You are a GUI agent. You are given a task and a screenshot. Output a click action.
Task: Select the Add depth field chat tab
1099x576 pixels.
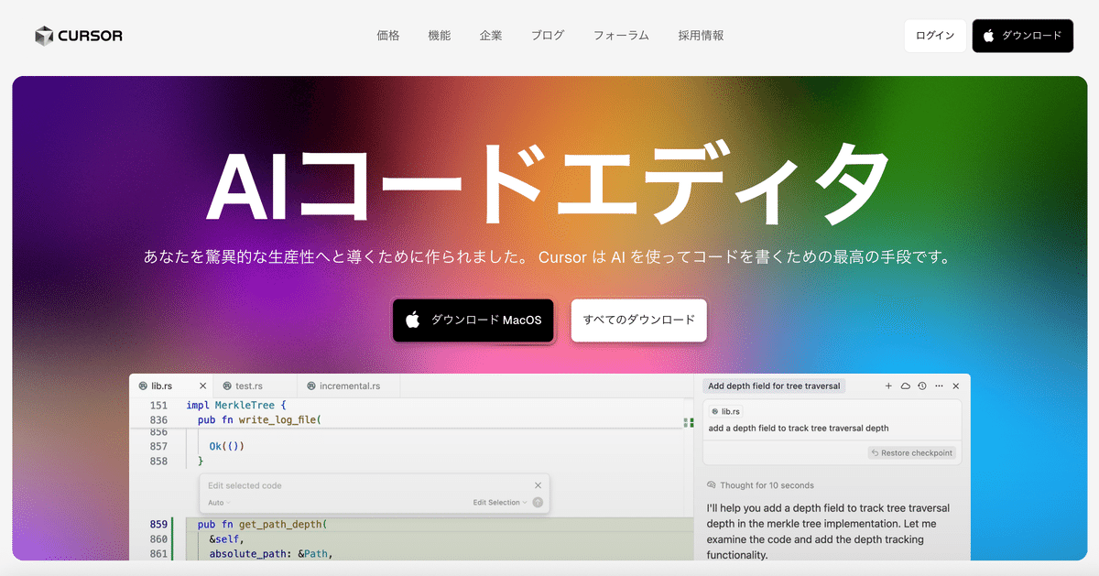point(774,386)
